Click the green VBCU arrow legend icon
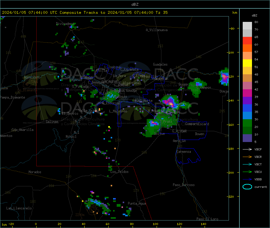The width and height of the screenshot is (270, 228). click(247, 172)
